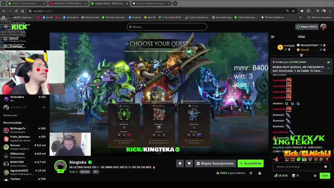
Task: Open Agustabell212 recommended channel
Action: click(25, 172)
